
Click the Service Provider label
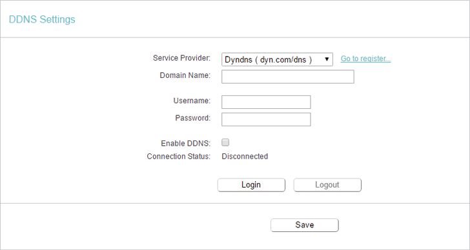[181, 58]
